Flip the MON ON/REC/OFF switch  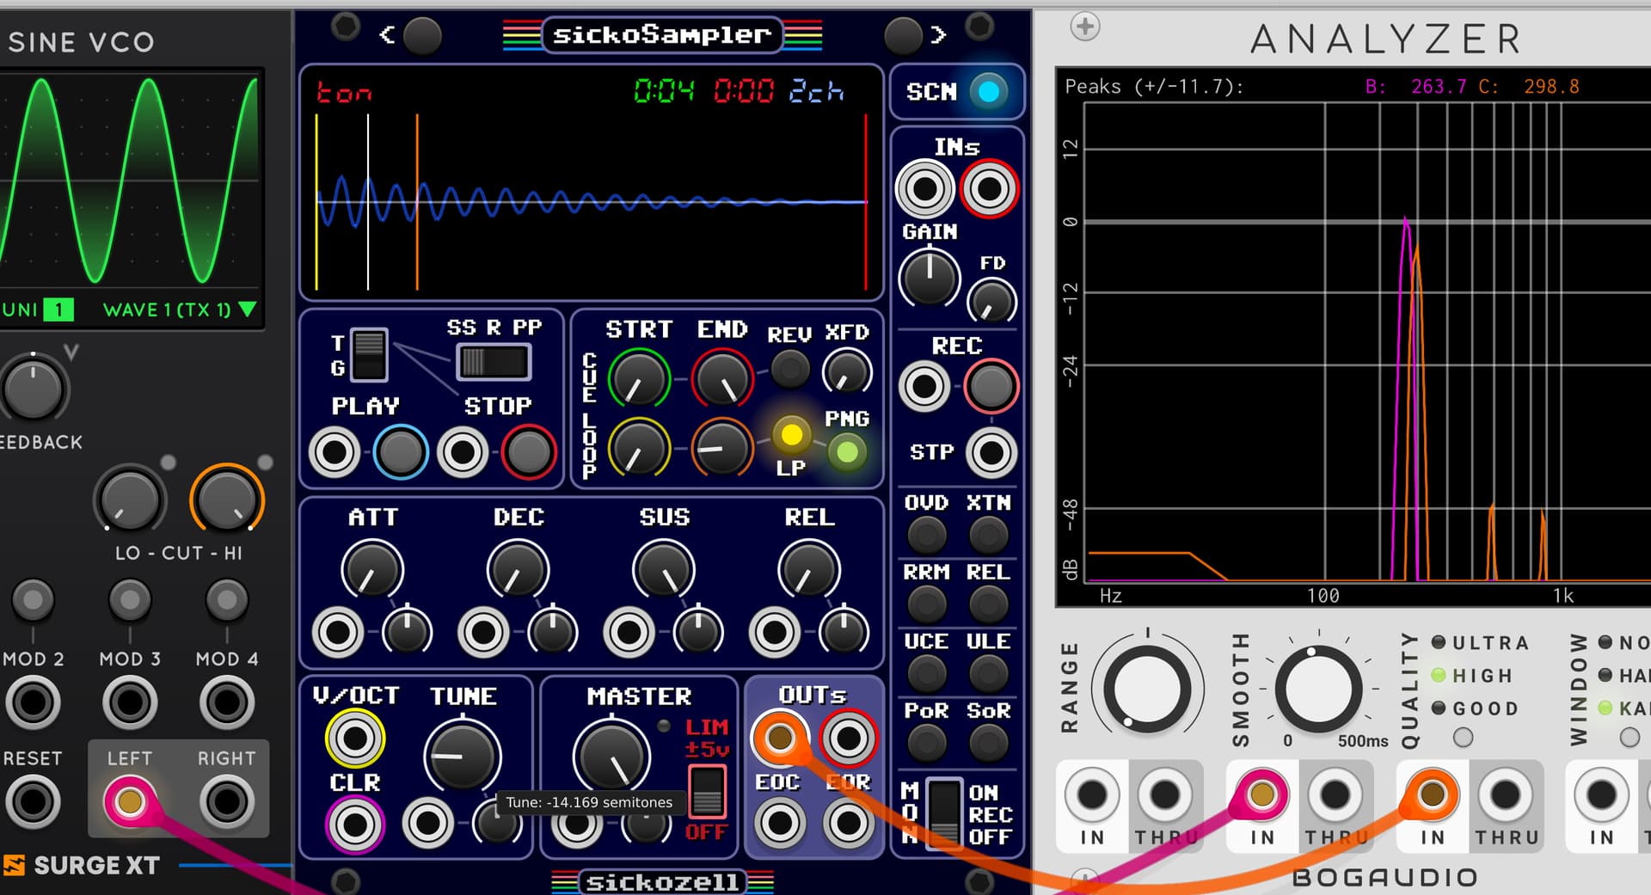(944, 814)
